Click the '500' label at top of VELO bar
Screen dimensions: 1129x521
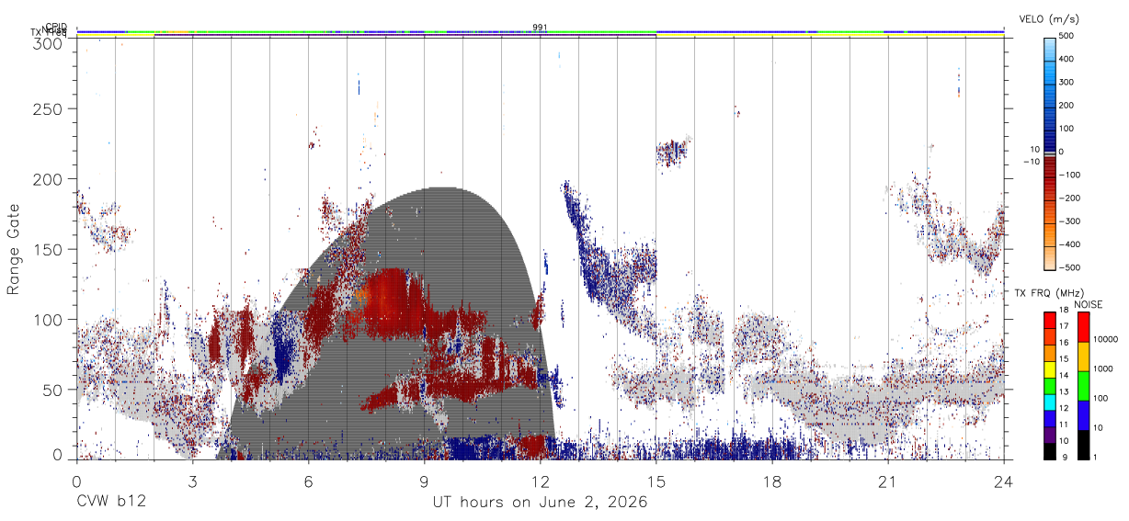[x=1066, y=37]
